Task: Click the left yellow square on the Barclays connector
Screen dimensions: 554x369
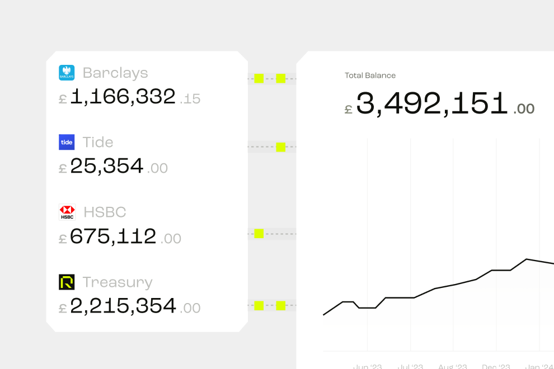Action: (x=259, y=78)
